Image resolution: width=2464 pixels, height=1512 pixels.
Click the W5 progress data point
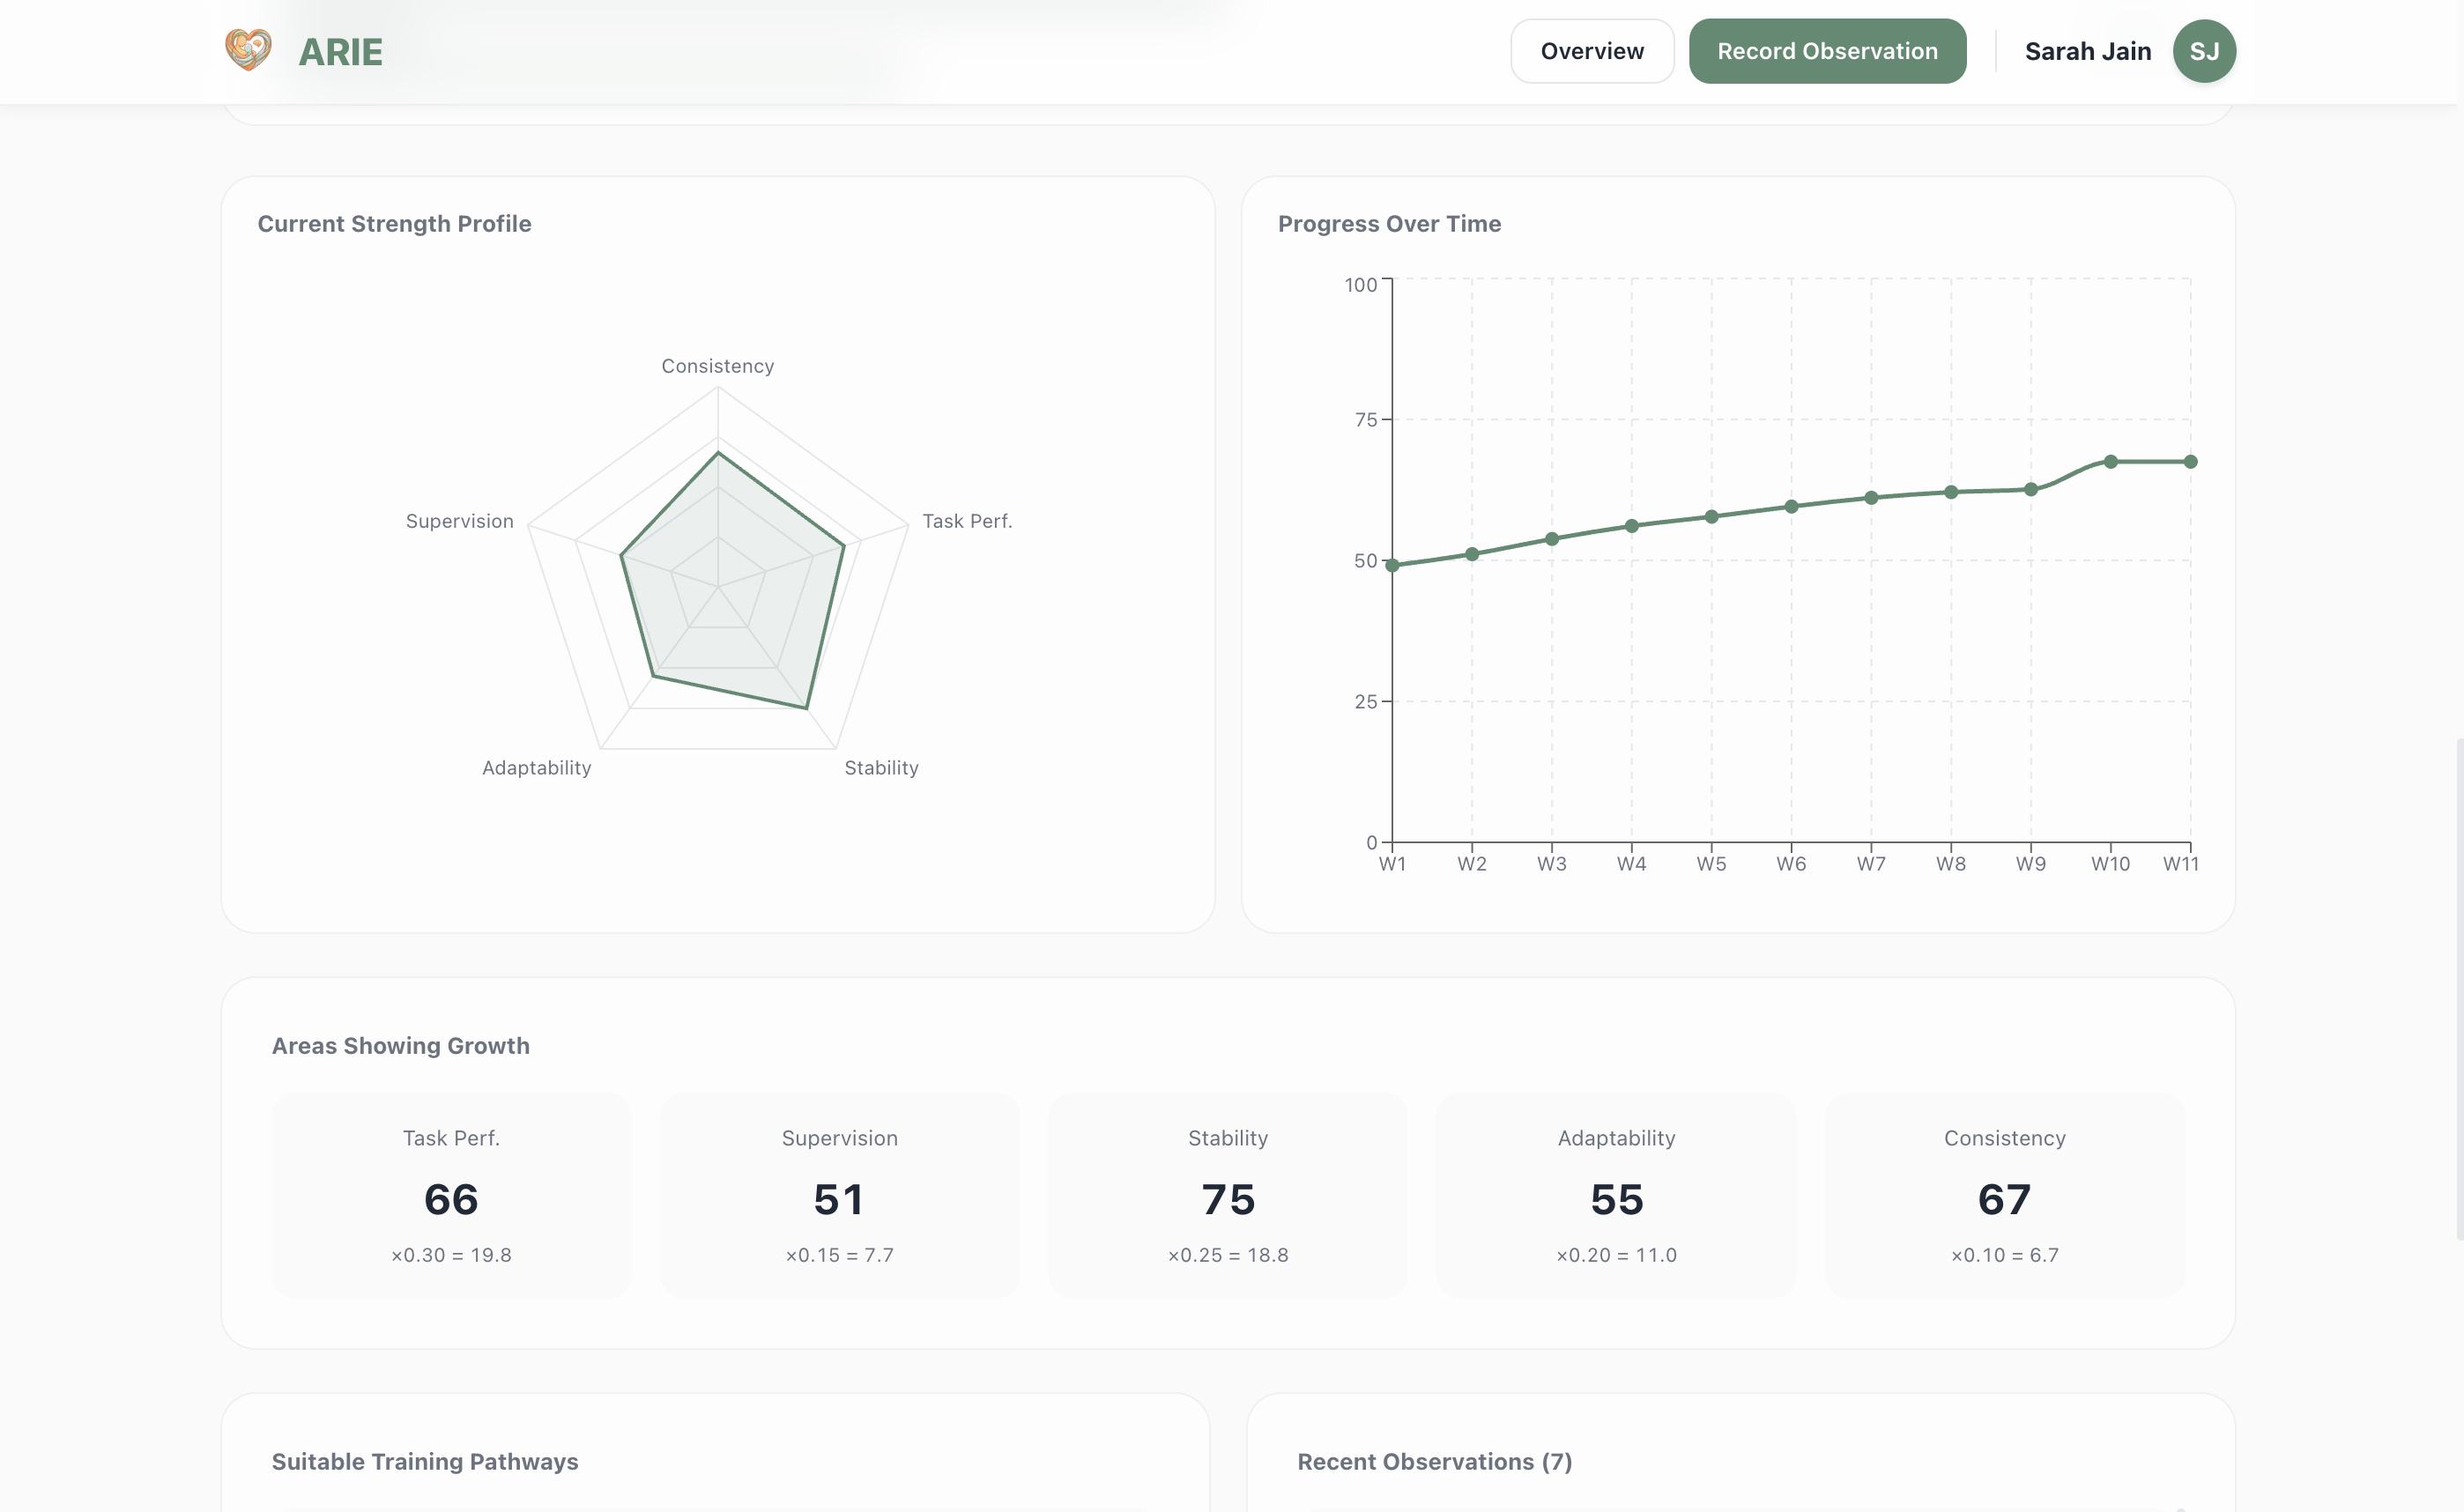1711,517
